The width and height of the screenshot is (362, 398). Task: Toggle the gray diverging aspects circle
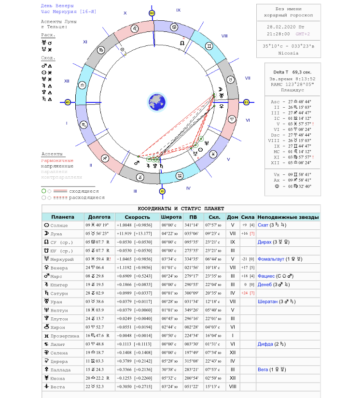(x=43, y=198)
